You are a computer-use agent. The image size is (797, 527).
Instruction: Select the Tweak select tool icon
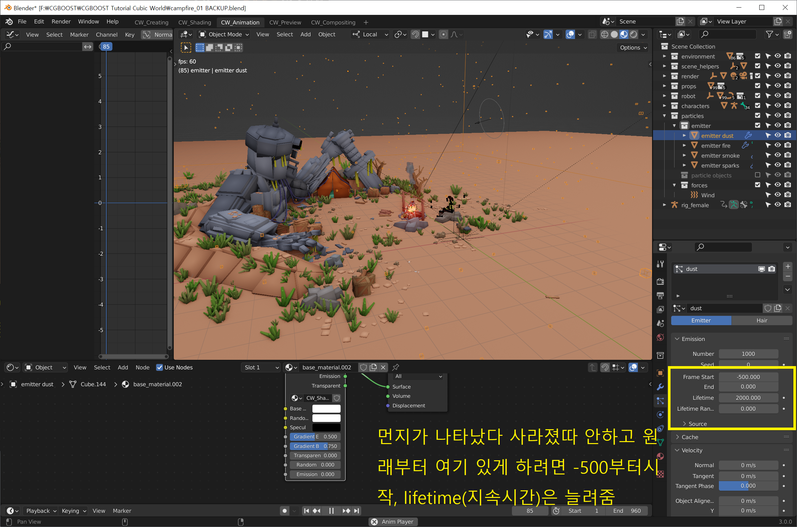pos(186,48)
